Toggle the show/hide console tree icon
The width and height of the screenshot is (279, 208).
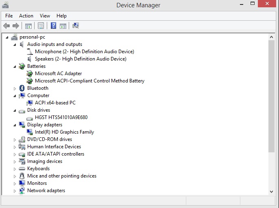click(x=28, y=26)
